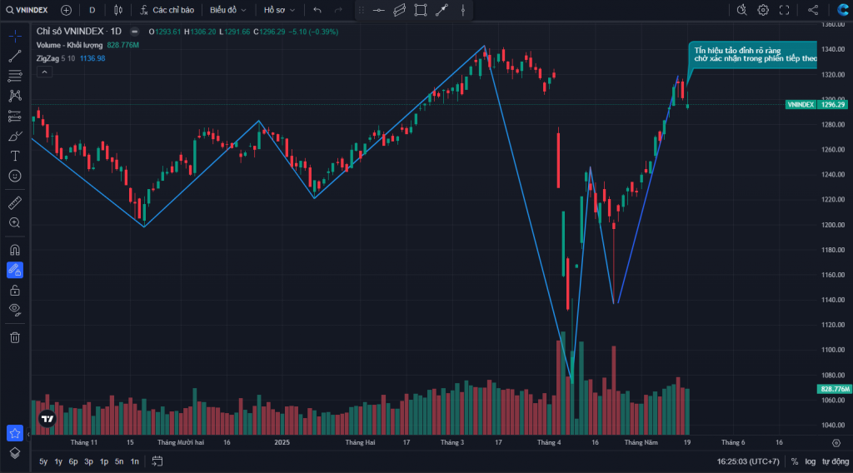
Task: Open the forecasting and measurement tools group
Action: pyautogui.click(x=15, y=116)
